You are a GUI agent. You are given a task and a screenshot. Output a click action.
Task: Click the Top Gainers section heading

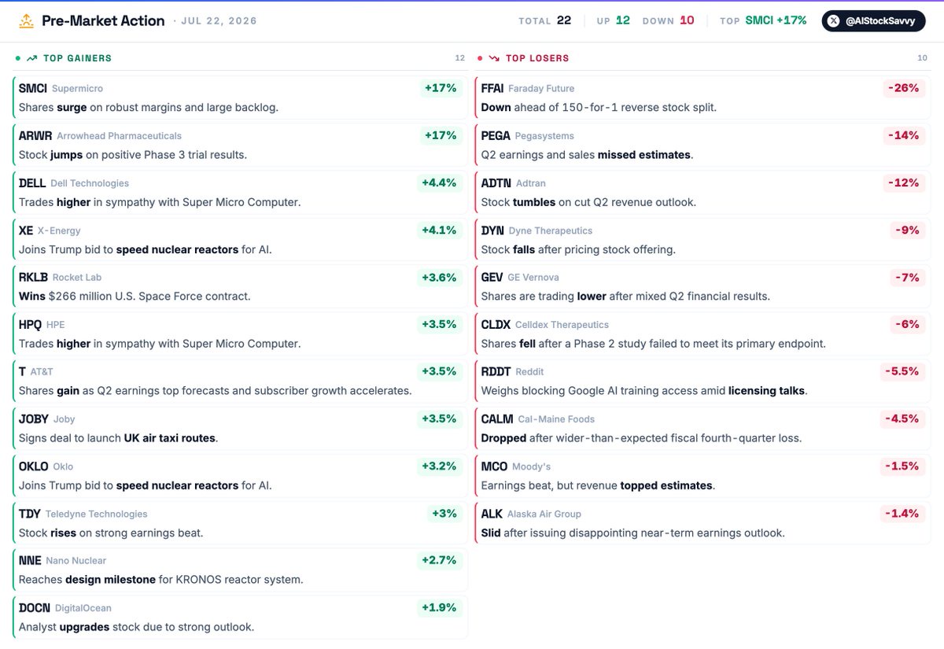[77, 58]
